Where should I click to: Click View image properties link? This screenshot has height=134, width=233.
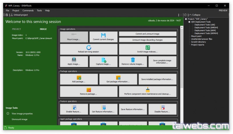point(22,114)
